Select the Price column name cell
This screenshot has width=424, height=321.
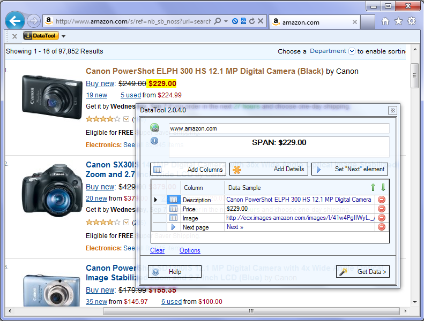203,209
